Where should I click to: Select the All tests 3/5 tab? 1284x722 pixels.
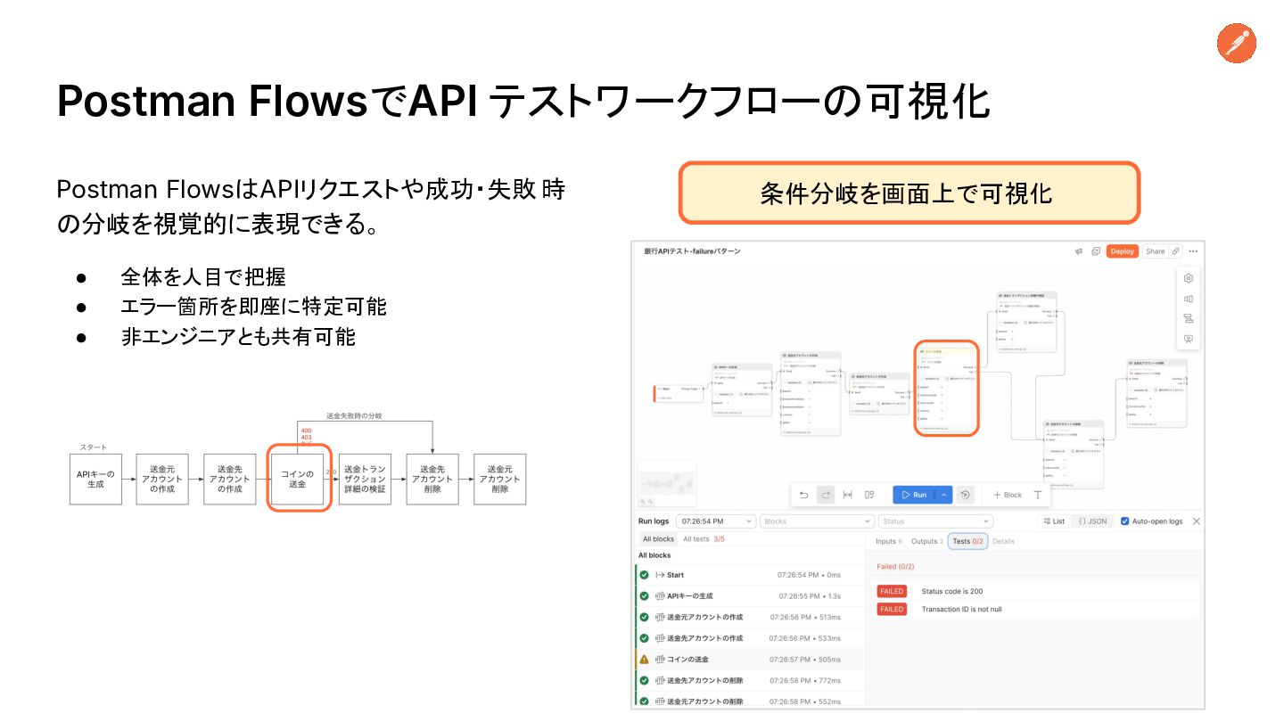[x=704, y=539]
